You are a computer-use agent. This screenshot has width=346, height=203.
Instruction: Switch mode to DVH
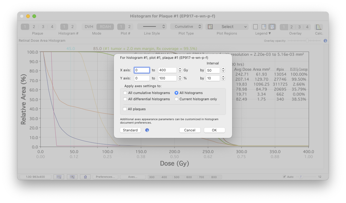pos(89,27)
